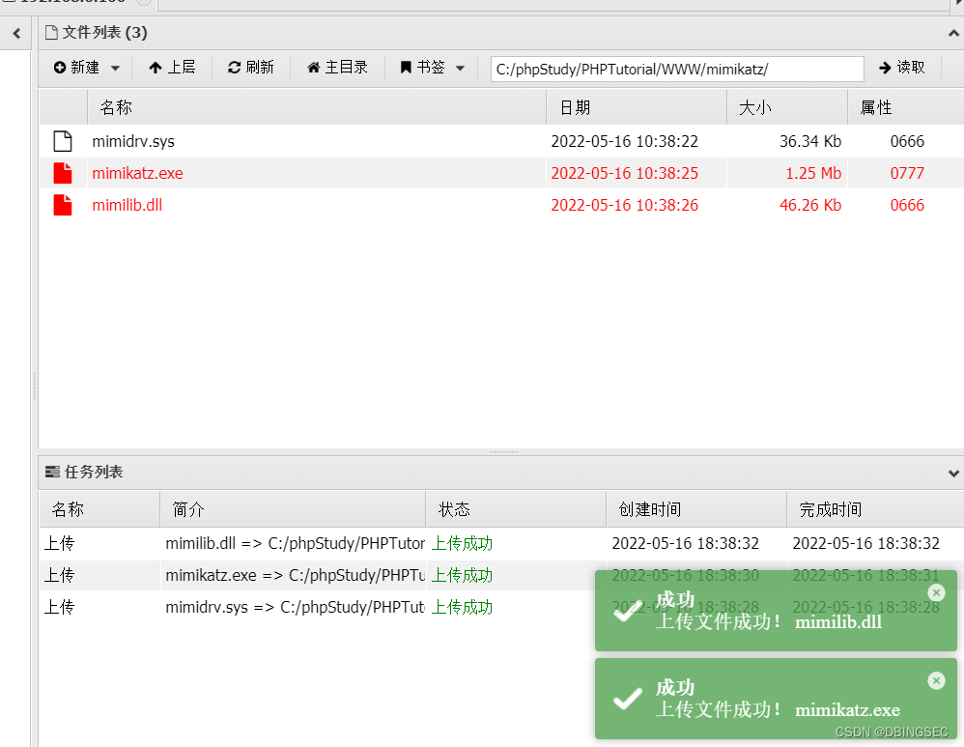Click date 2022-05-16 10:38:22
The height and width of the screenshot is (747, 964).
[x=625, y=141]
